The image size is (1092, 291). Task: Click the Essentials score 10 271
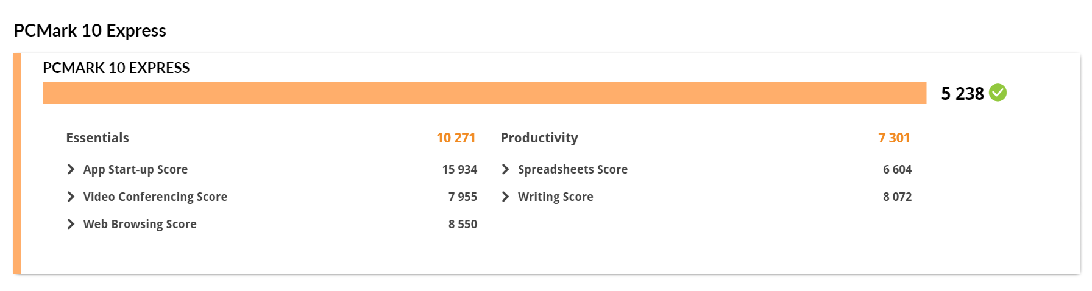(456, 138)
